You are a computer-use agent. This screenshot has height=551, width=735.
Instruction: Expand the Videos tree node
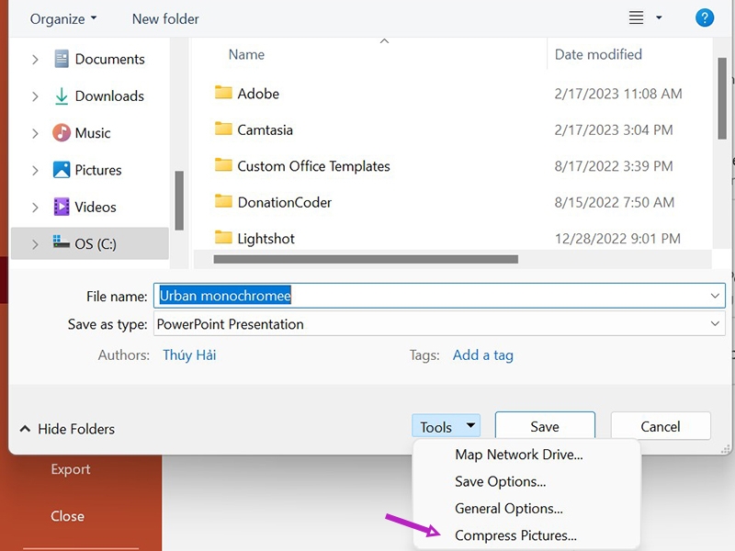(35, 208)
